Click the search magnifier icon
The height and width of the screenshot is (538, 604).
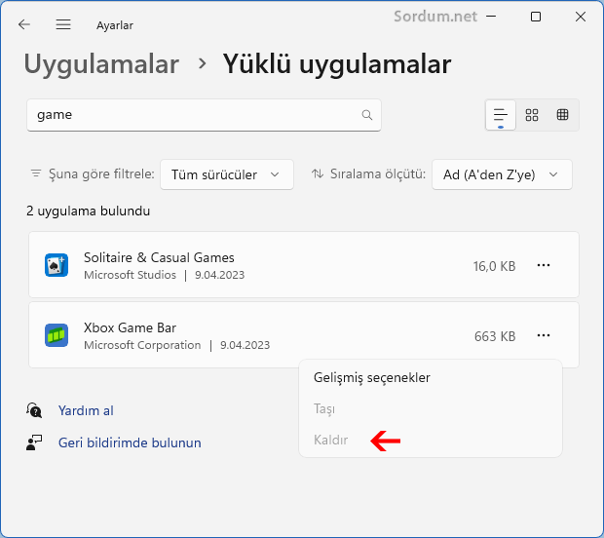[367, 115]
